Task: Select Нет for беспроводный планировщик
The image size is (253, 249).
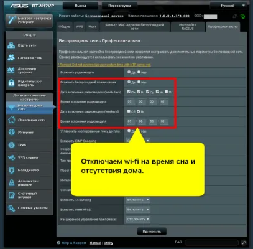Action: pyautogui.click(x=139, y=82)
